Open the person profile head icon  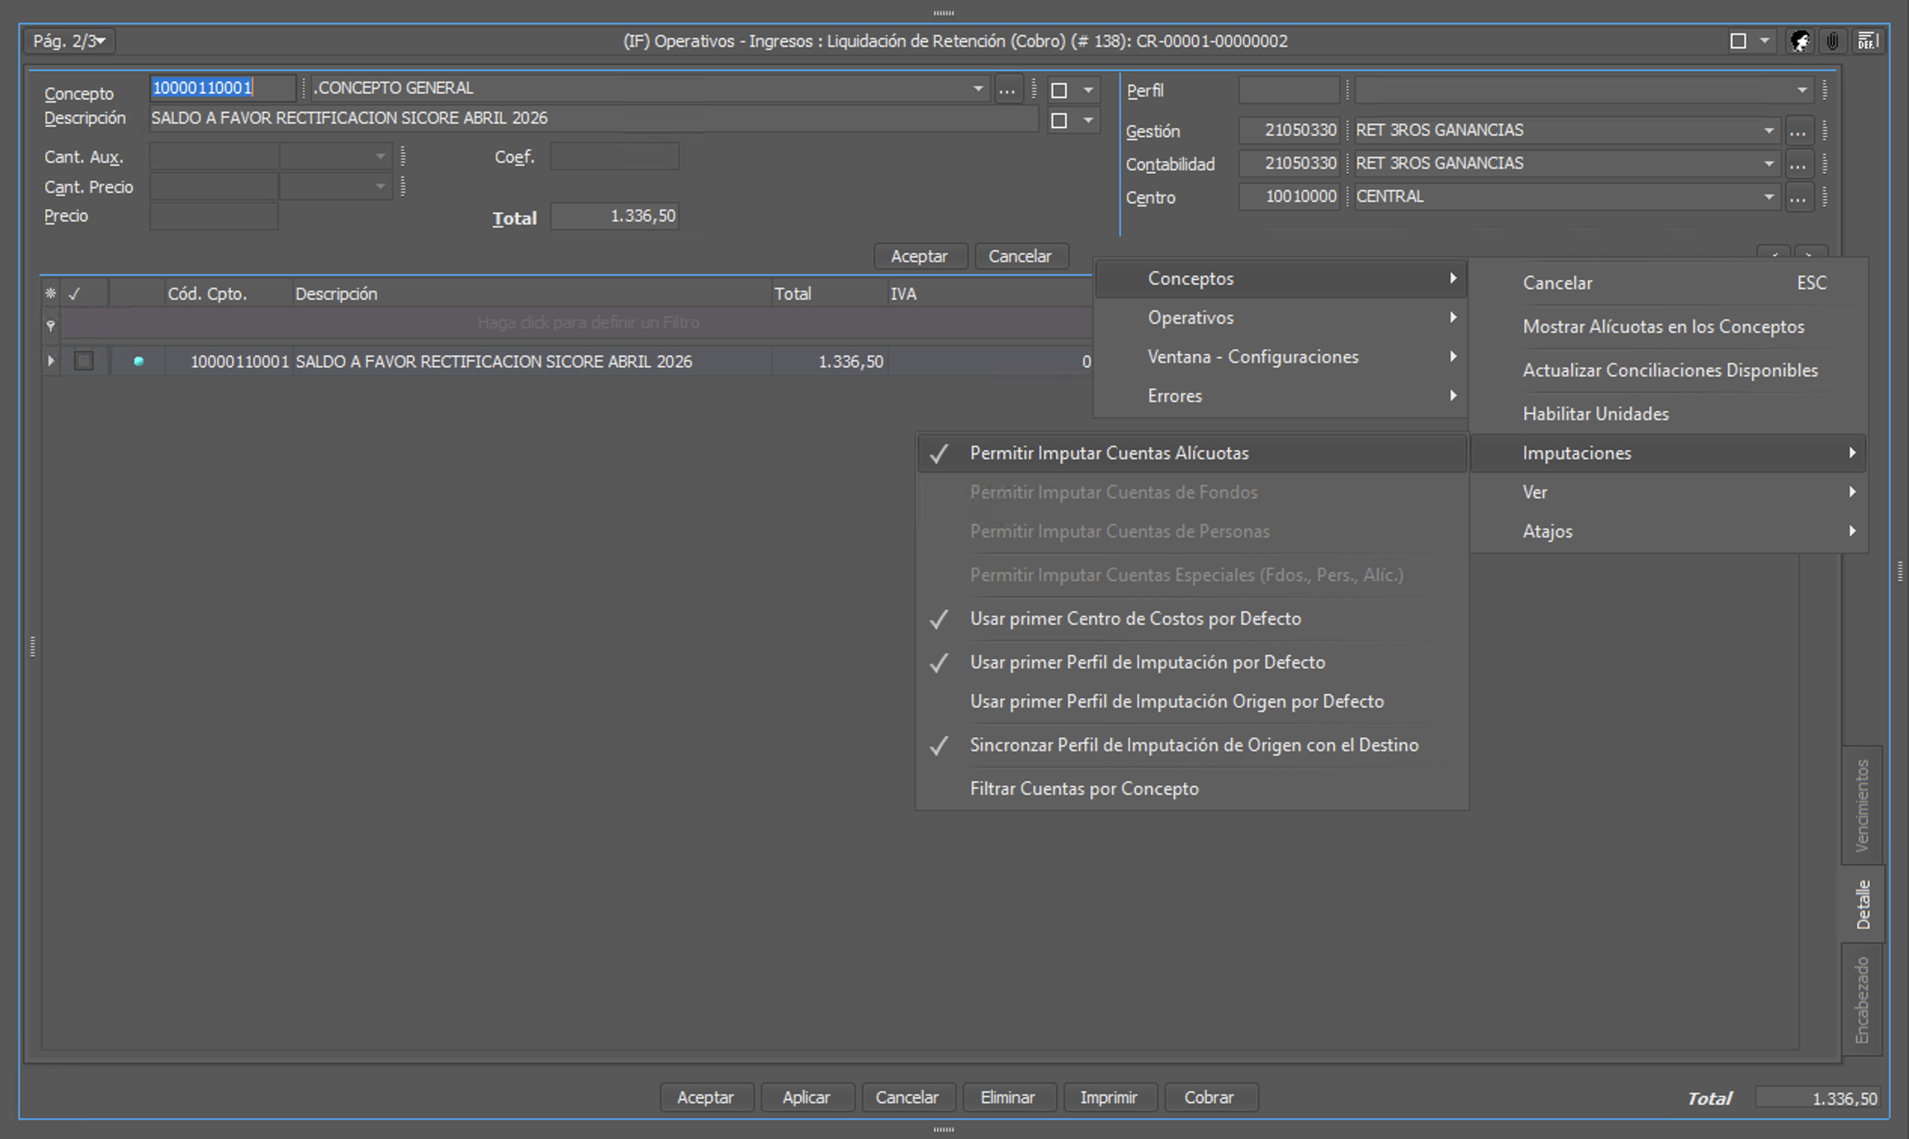pyautogui.click(x=1799, y=41)
